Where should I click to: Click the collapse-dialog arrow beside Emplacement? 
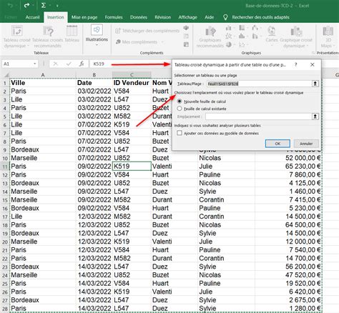tap(315, 116)
